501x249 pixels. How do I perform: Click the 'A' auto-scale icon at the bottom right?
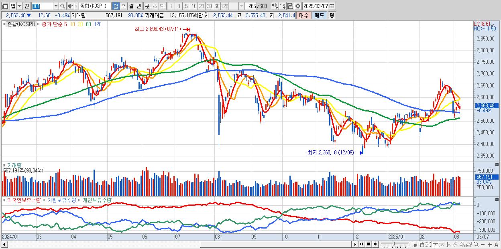(496, 245)
